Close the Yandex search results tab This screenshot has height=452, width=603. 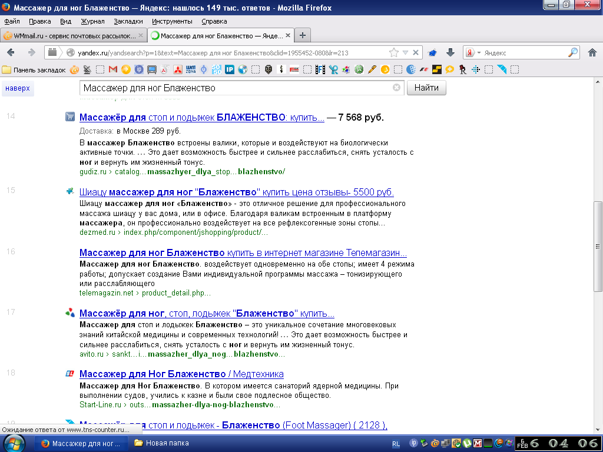click(287, 35)
